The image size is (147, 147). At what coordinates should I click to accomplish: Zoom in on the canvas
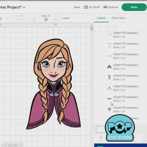click(x=21, y=145)
